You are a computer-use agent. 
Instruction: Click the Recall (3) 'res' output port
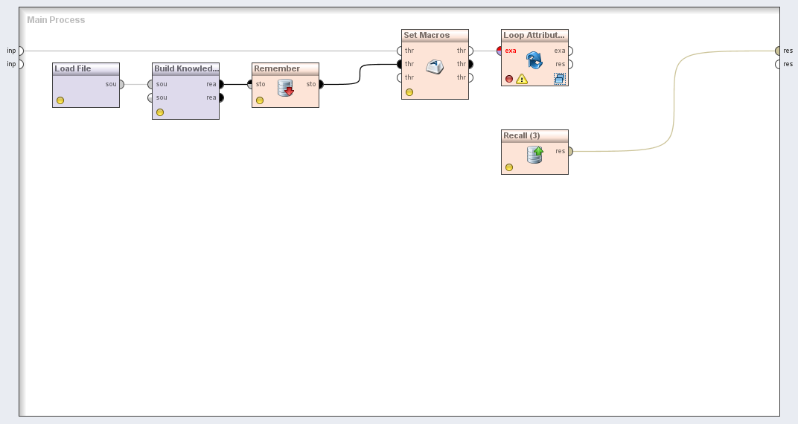tap(570, 151)
